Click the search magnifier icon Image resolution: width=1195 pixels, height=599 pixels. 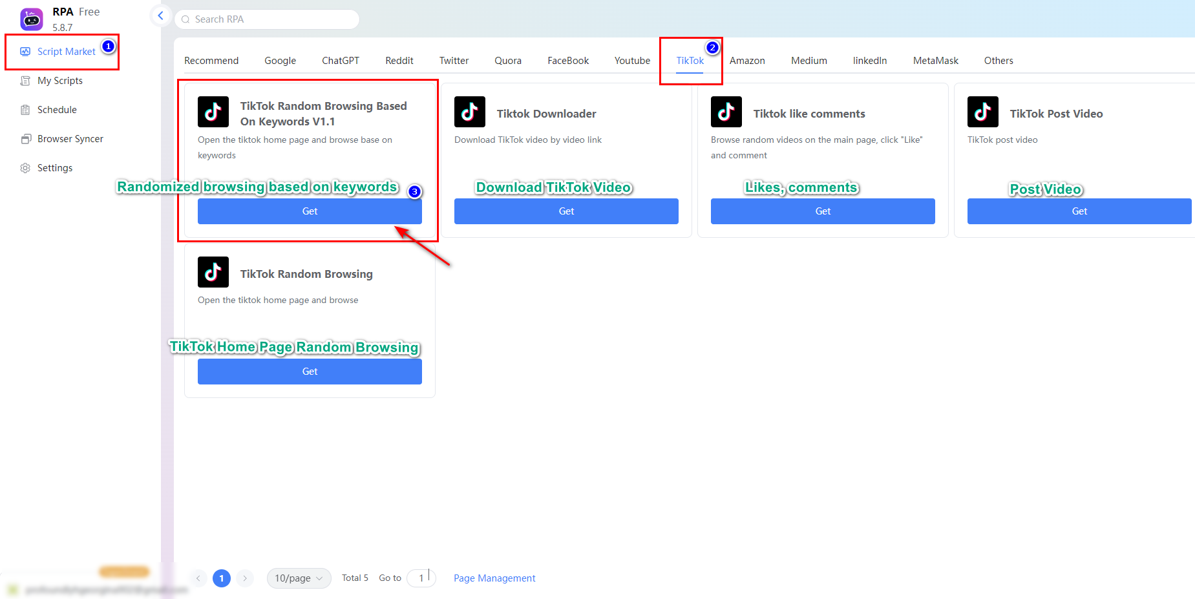pyautogui.click(x=185, y=19)
